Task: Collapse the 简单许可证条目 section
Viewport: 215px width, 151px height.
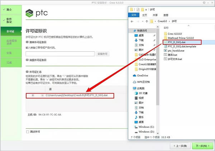Action: [x=27, y=42]
